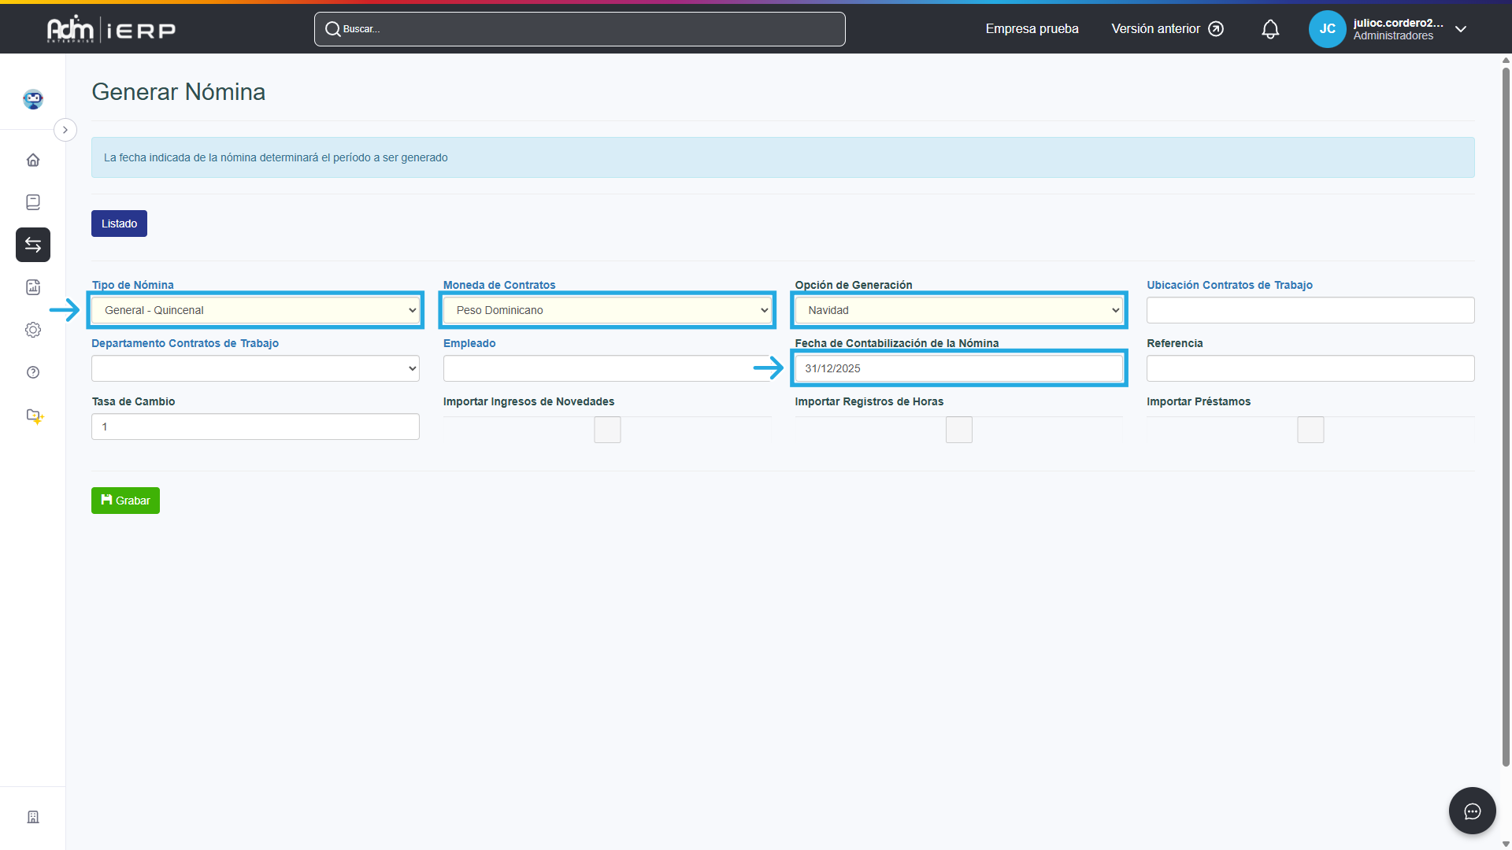Click the home icon in sidebar
Viewport: 1512px width, 850px height.
click(x=33, y=160)
